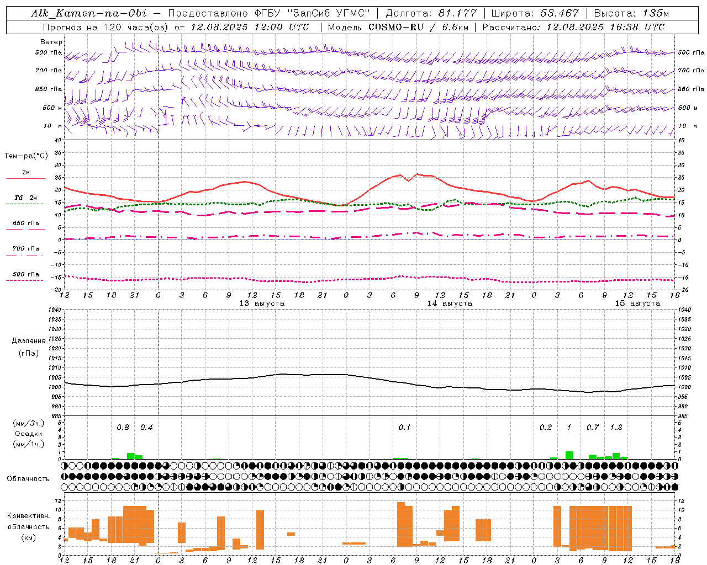The image size is (707, 565).
Task: Click the tallest green precipitation bar, 15 августа
Action: point(569,455)
